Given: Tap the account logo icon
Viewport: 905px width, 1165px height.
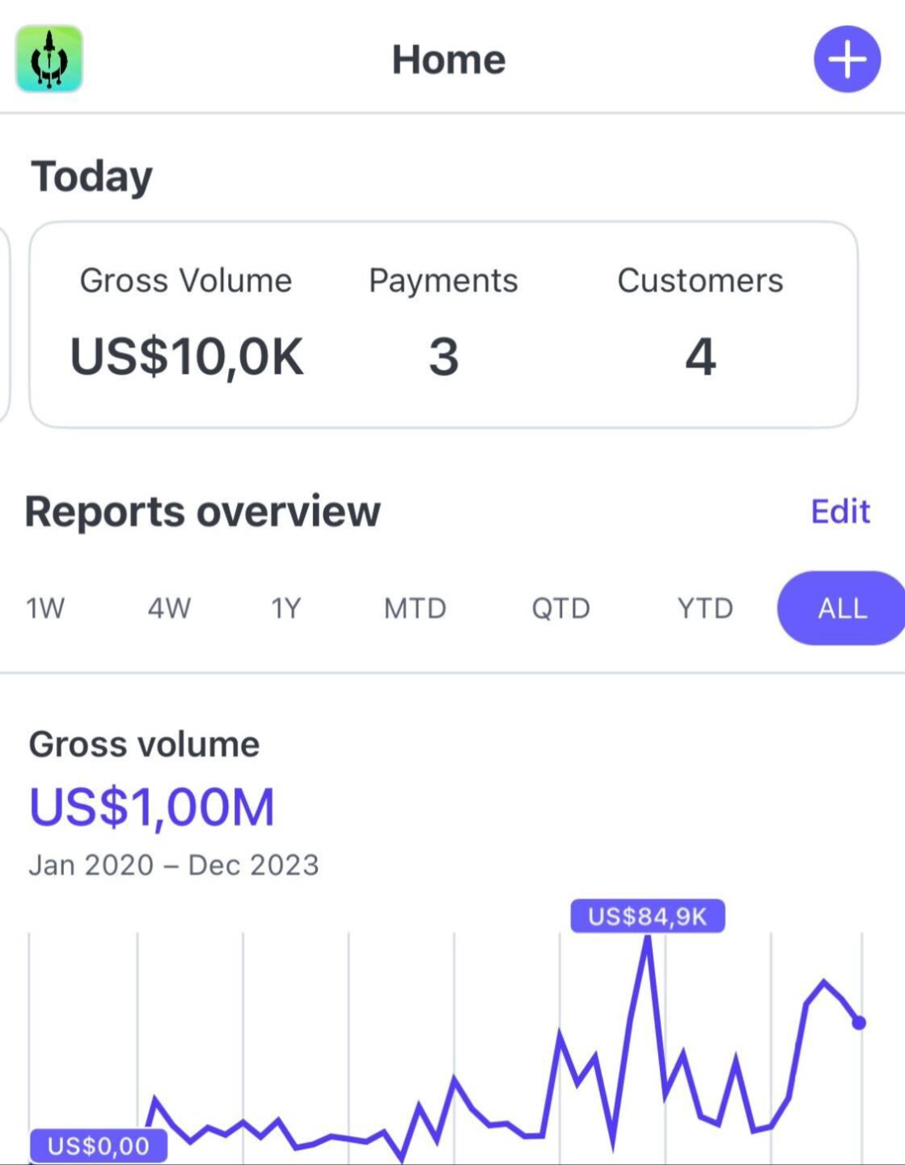Looking at the screenshot, I should pyautogui.click(x=49, y=59).
